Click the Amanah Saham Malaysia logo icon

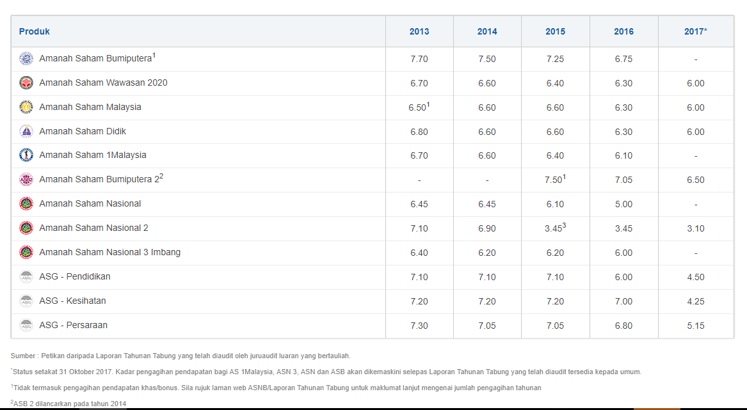26,107
